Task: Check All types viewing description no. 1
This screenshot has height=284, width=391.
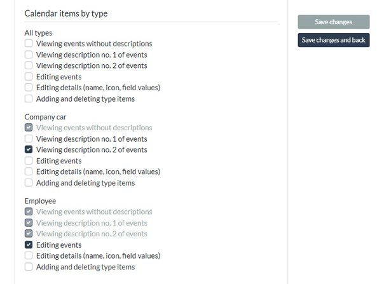Action: [29, 55]
